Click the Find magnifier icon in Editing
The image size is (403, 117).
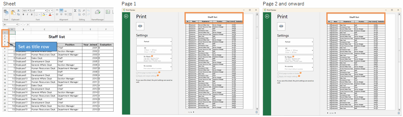[x=84, y=10]
